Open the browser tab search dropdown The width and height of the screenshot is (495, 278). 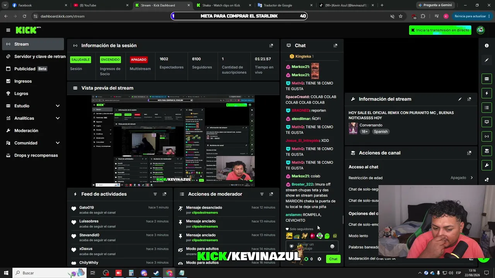pos(5,5)
